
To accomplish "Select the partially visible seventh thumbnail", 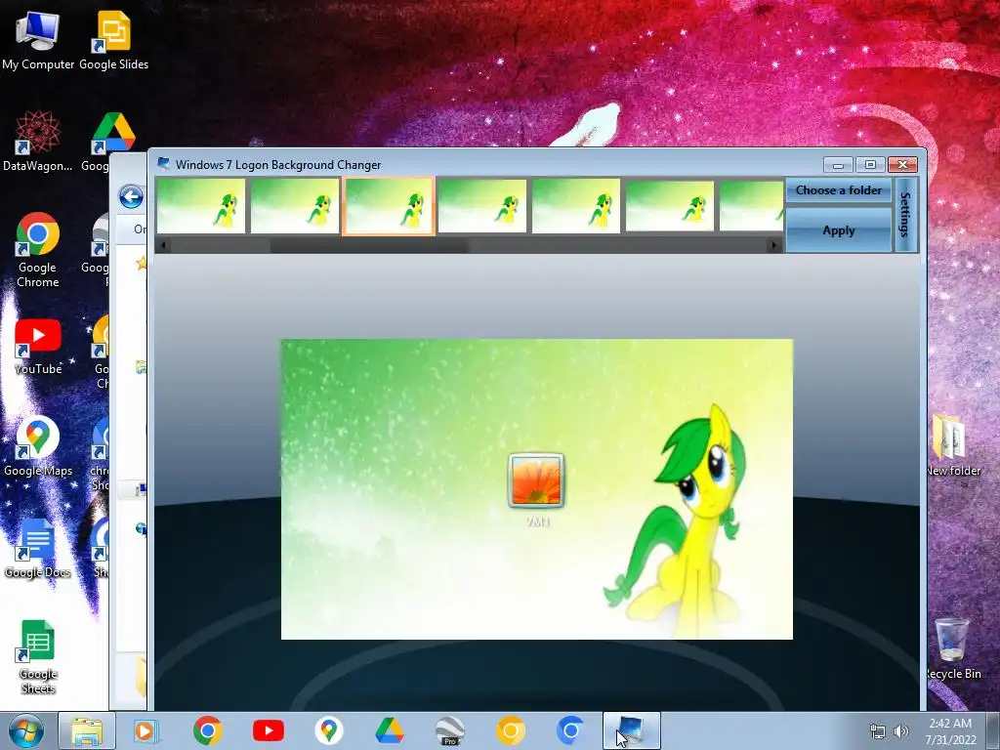I will [751, 206].
